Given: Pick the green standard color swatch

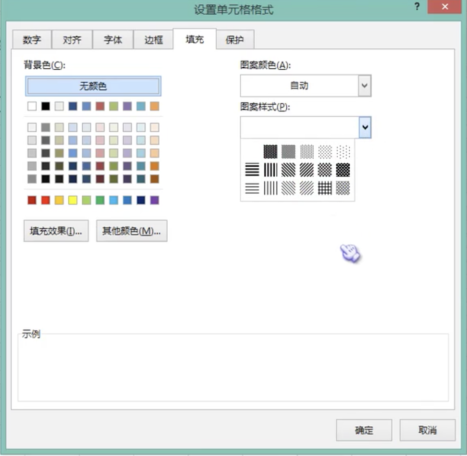Looking at the screenshot, I should (x=100, y=200).
